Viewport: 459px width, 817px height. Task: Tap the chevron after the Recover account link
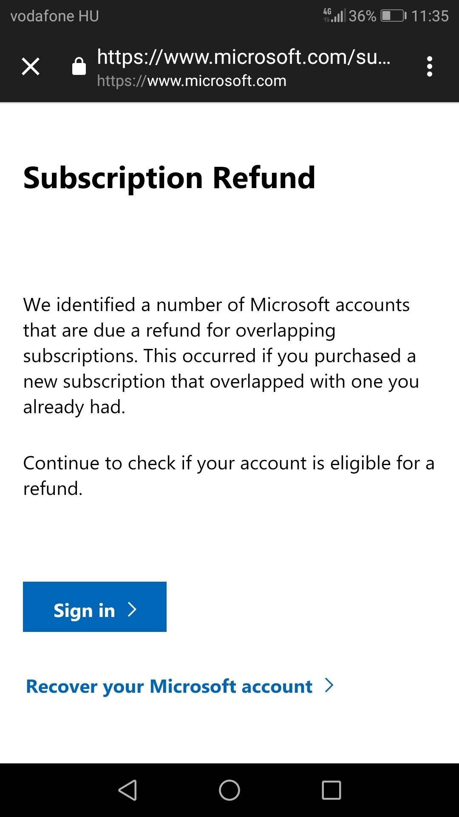tap(329, 686)
